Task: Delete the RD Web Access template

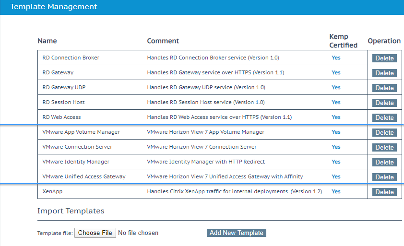Action: click(384, 118)
